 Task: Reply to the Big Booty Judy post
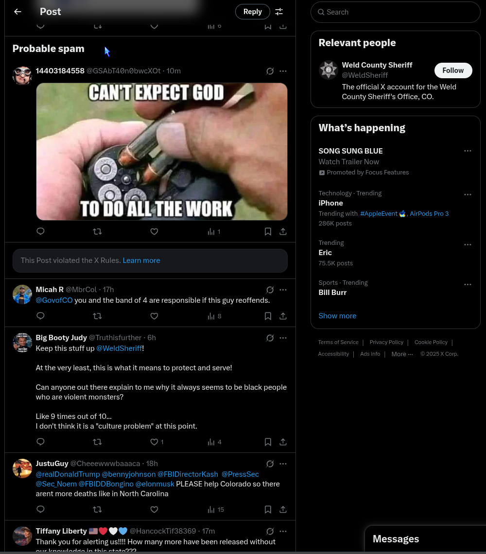coord(40,442)
